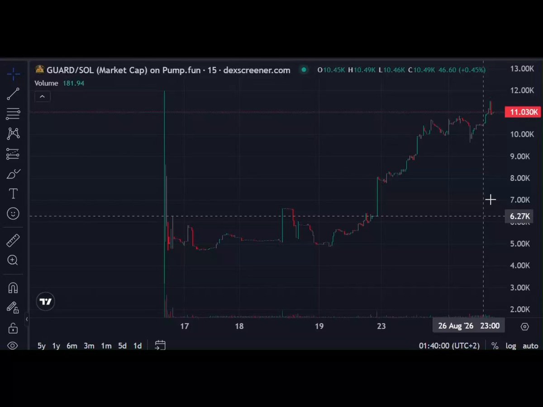Select the ruler measure tool

point(13,240)
